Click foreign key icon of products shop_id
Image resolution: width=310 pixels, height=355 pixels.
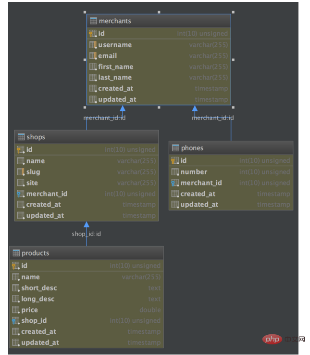point(15,321)
